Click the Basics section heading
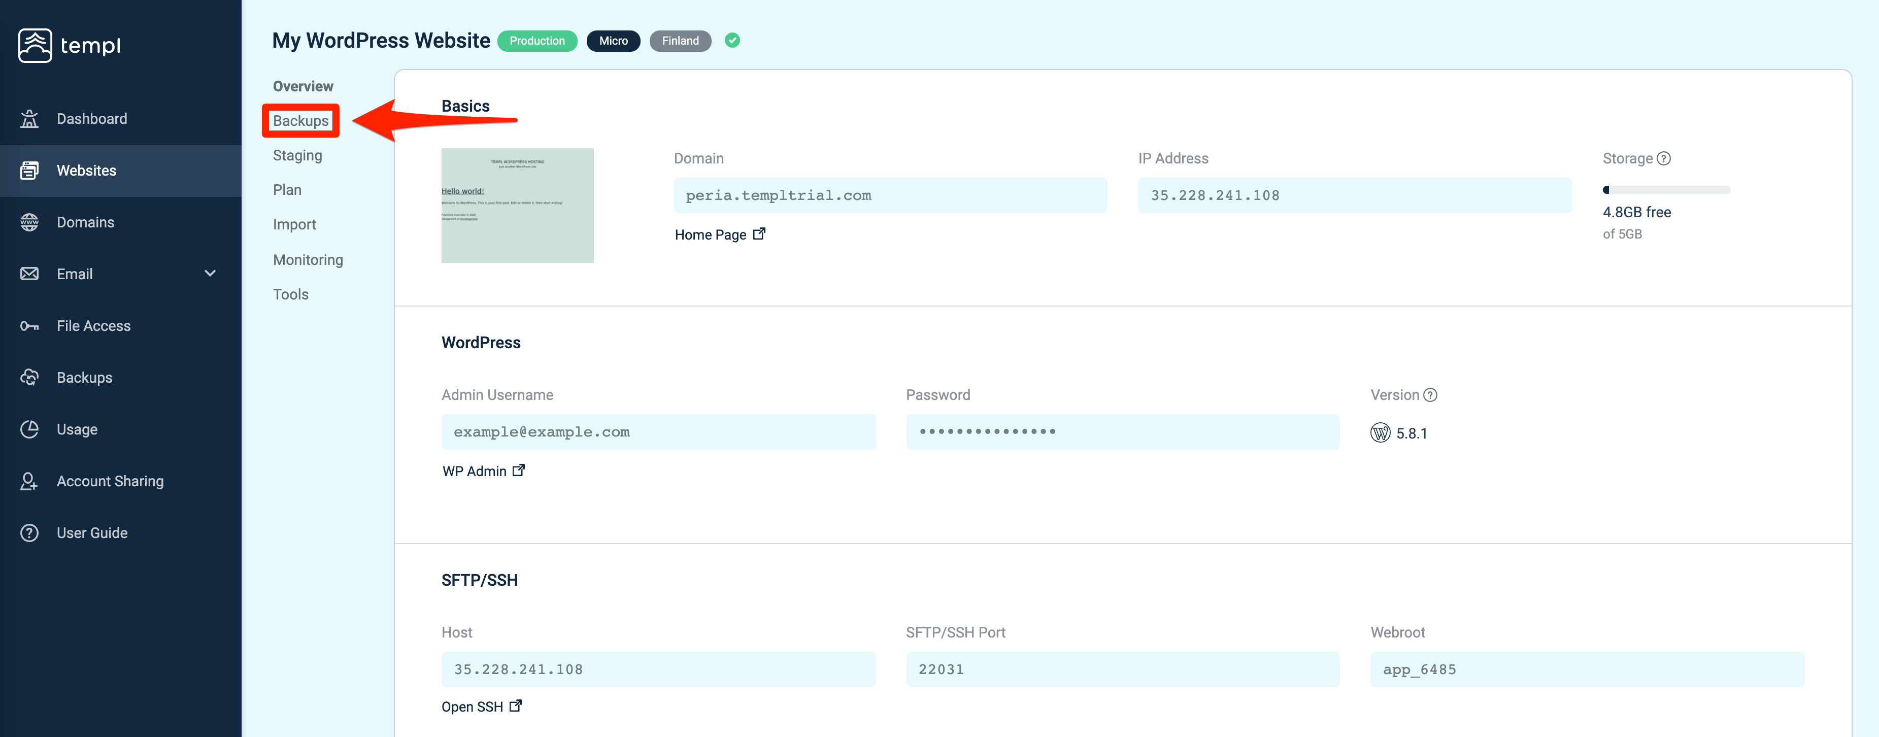Viewport: 1879px width, 737px height. 465,106
